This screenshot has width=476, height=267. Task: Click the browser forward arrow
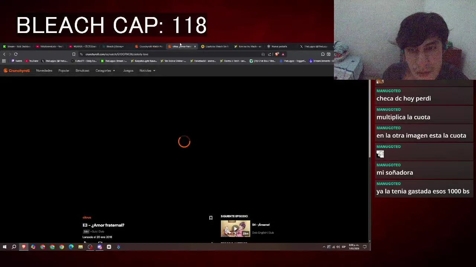coord(10,54)
